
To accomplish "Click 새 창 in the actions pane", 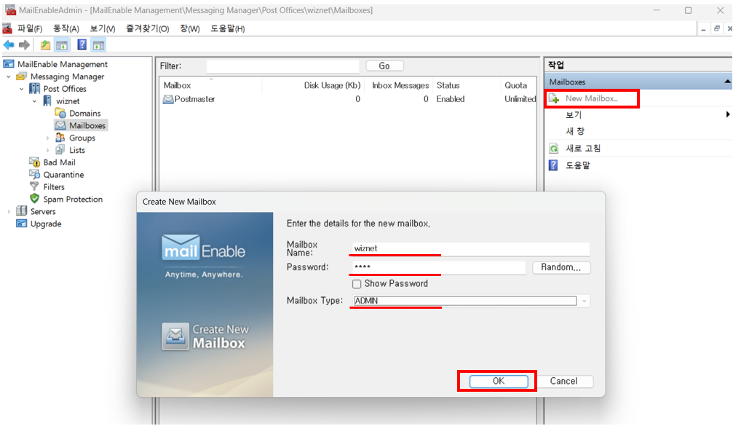I will (575, 131).
